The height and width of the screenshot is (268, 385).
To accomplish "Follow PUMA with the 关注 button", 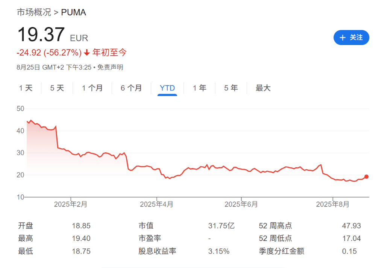I will pyautogui.click(x=351, y=38).
